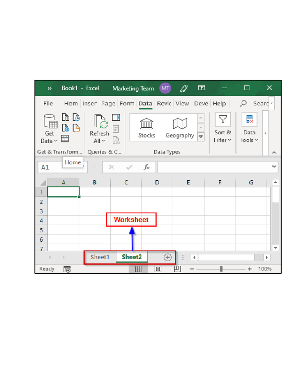Select the Data ribbon tab
Screen dimensions: 293x391
pos(145,103)
